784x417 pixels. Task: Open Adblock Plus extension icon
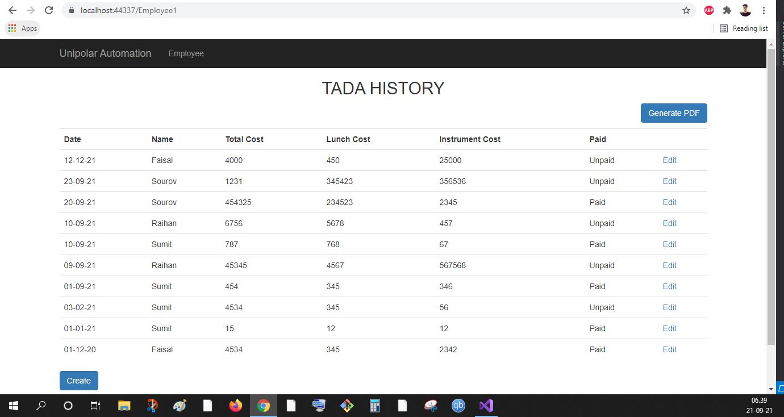[x=708, y=10]
